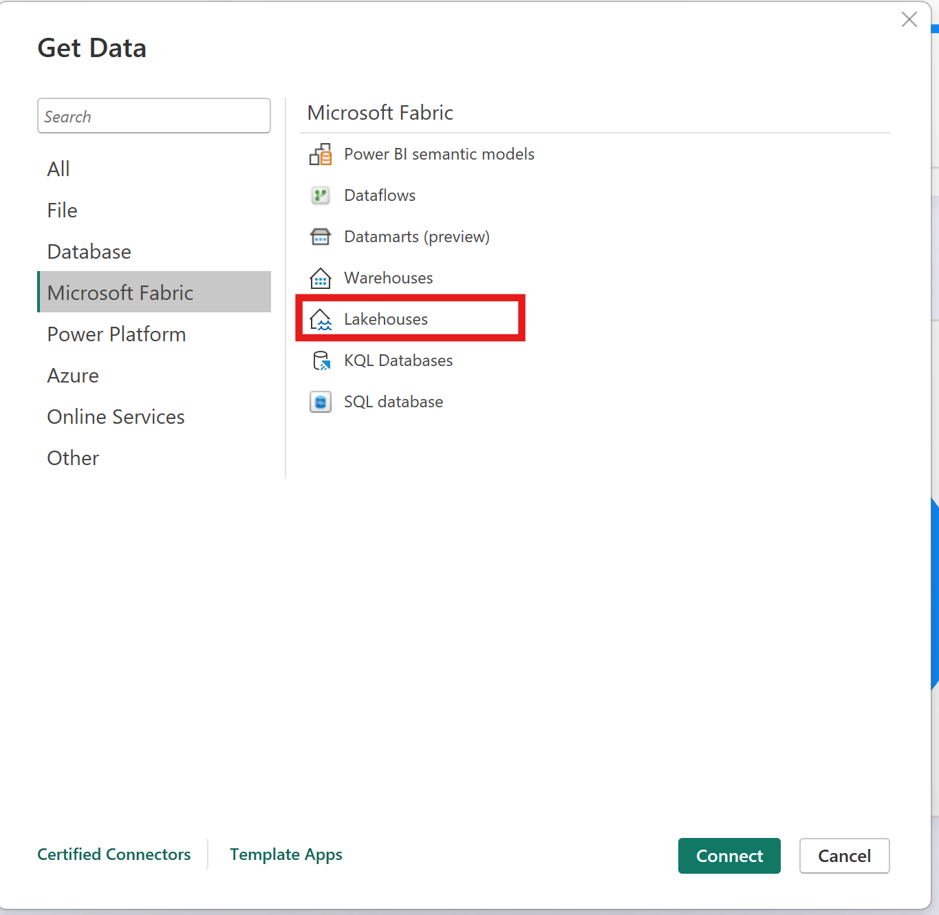Click the SQL database icon

(321, 402)
